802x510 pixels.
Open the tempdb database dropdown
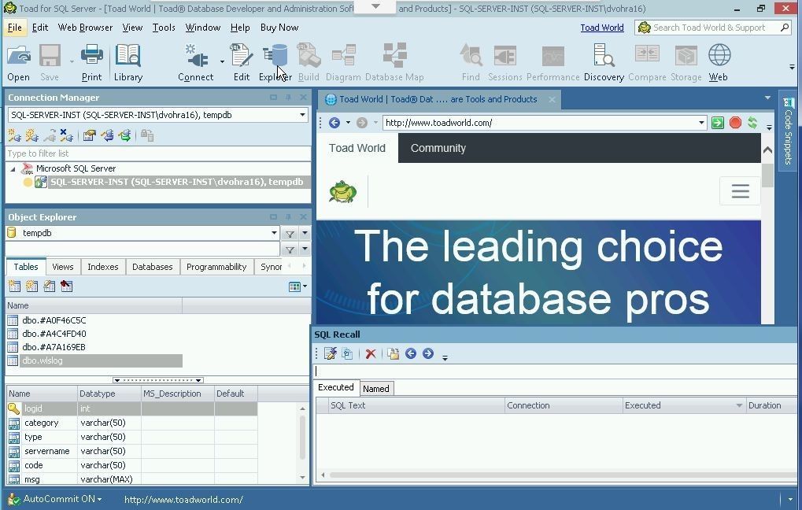point(274,233)
